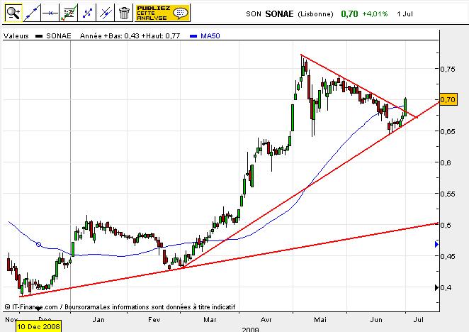Click the Publiez cette analyse button
This screenshot has height=332, width=469.
[x=162, y=13]
